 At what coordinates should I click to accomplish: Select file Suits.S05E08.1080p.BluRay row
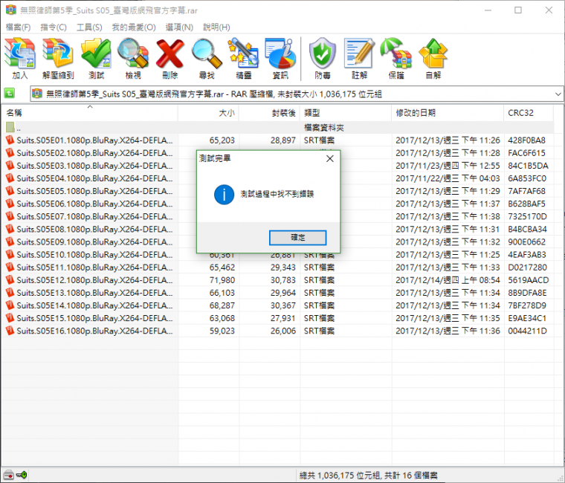point(94,229)
